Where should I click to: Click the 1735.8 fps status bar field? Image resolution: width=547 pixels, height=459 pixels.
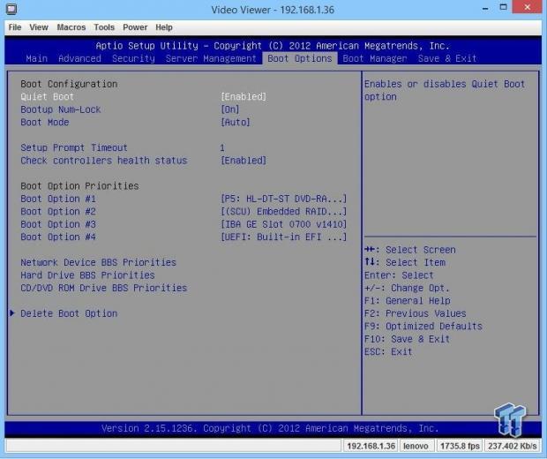pyautogui.click(x=460, y=446)
